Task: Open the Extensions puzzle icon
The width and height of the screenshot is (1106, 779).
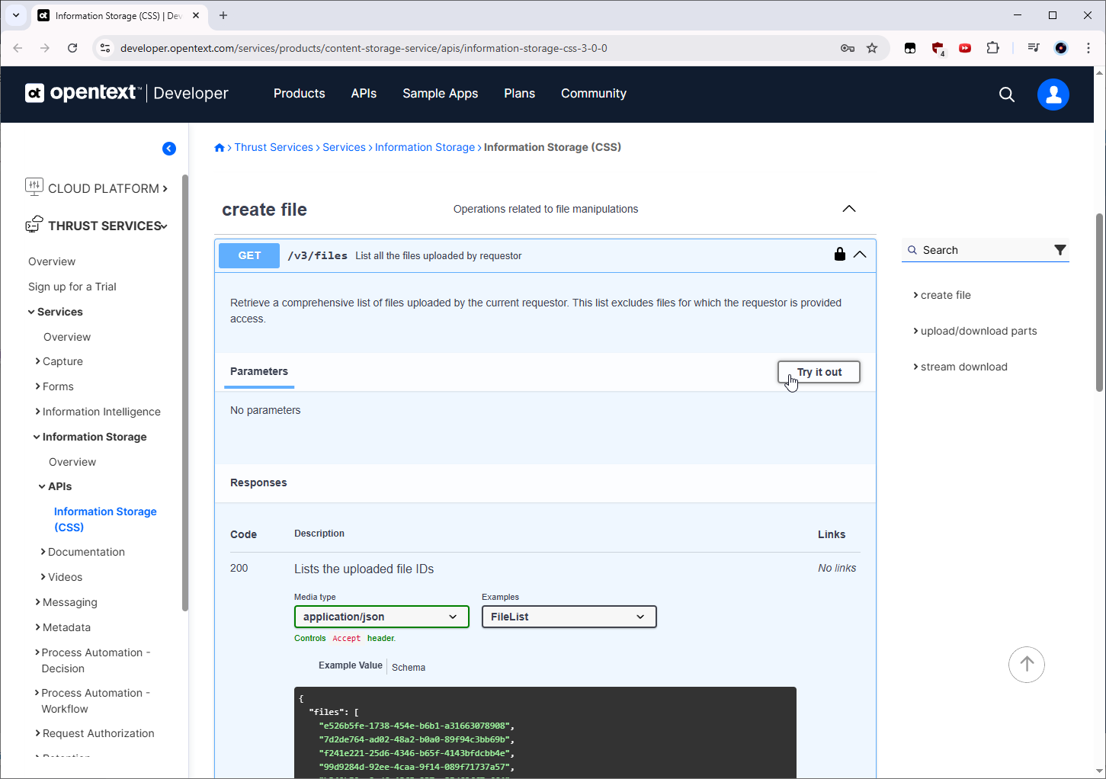Action: click(992, 48)
